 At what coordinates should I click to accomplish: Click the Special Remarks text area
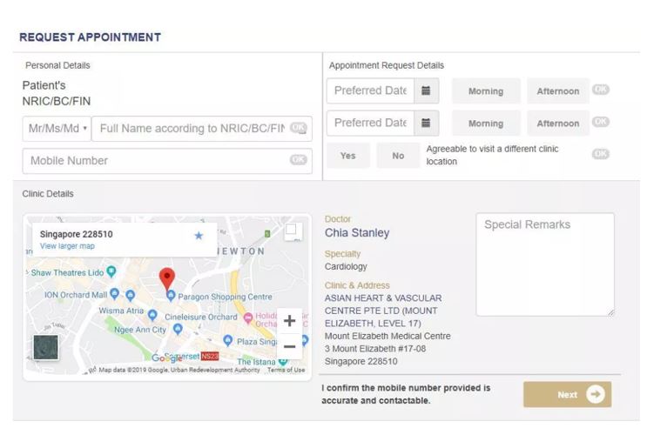(544, 264)
